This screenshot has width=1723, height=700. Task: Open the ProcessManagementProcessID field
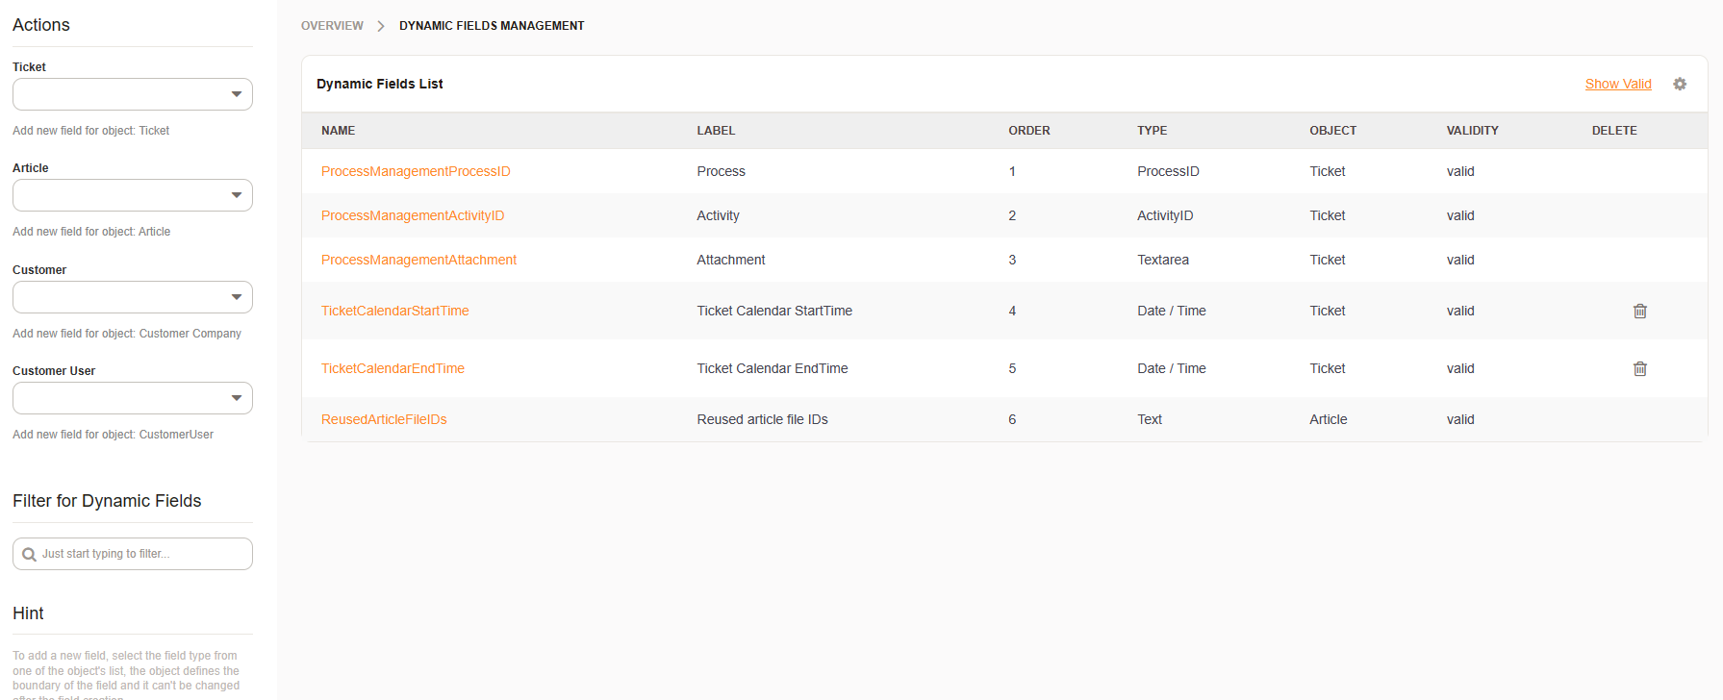(416, 171)
